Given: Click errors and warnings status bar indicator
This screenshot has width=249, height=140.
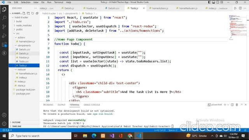Looking at the screenshot, I should (x=7, y=130).
